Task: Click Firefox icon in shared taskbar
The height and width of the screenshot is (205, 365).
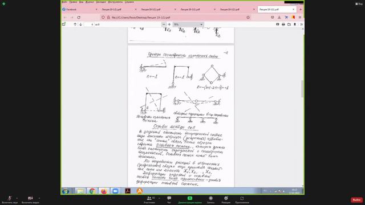Action: pyautogui.click(x=104, y=191)
